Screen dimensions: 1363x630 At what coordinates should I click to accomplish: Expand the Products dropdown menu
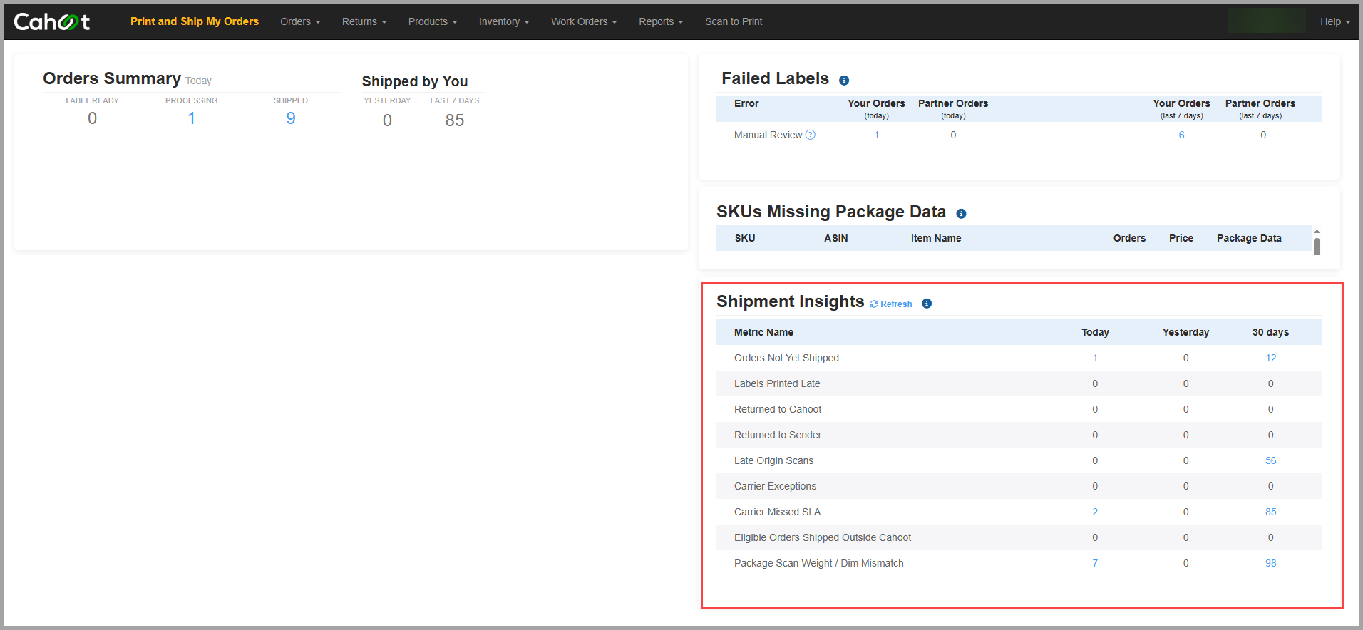click(433, 21)
